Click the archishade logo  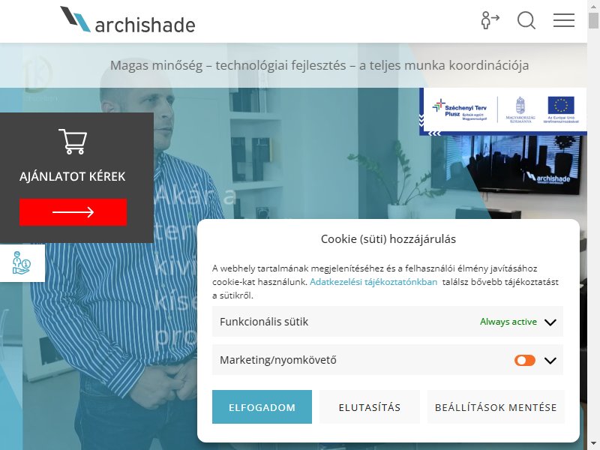pos(127,20)
